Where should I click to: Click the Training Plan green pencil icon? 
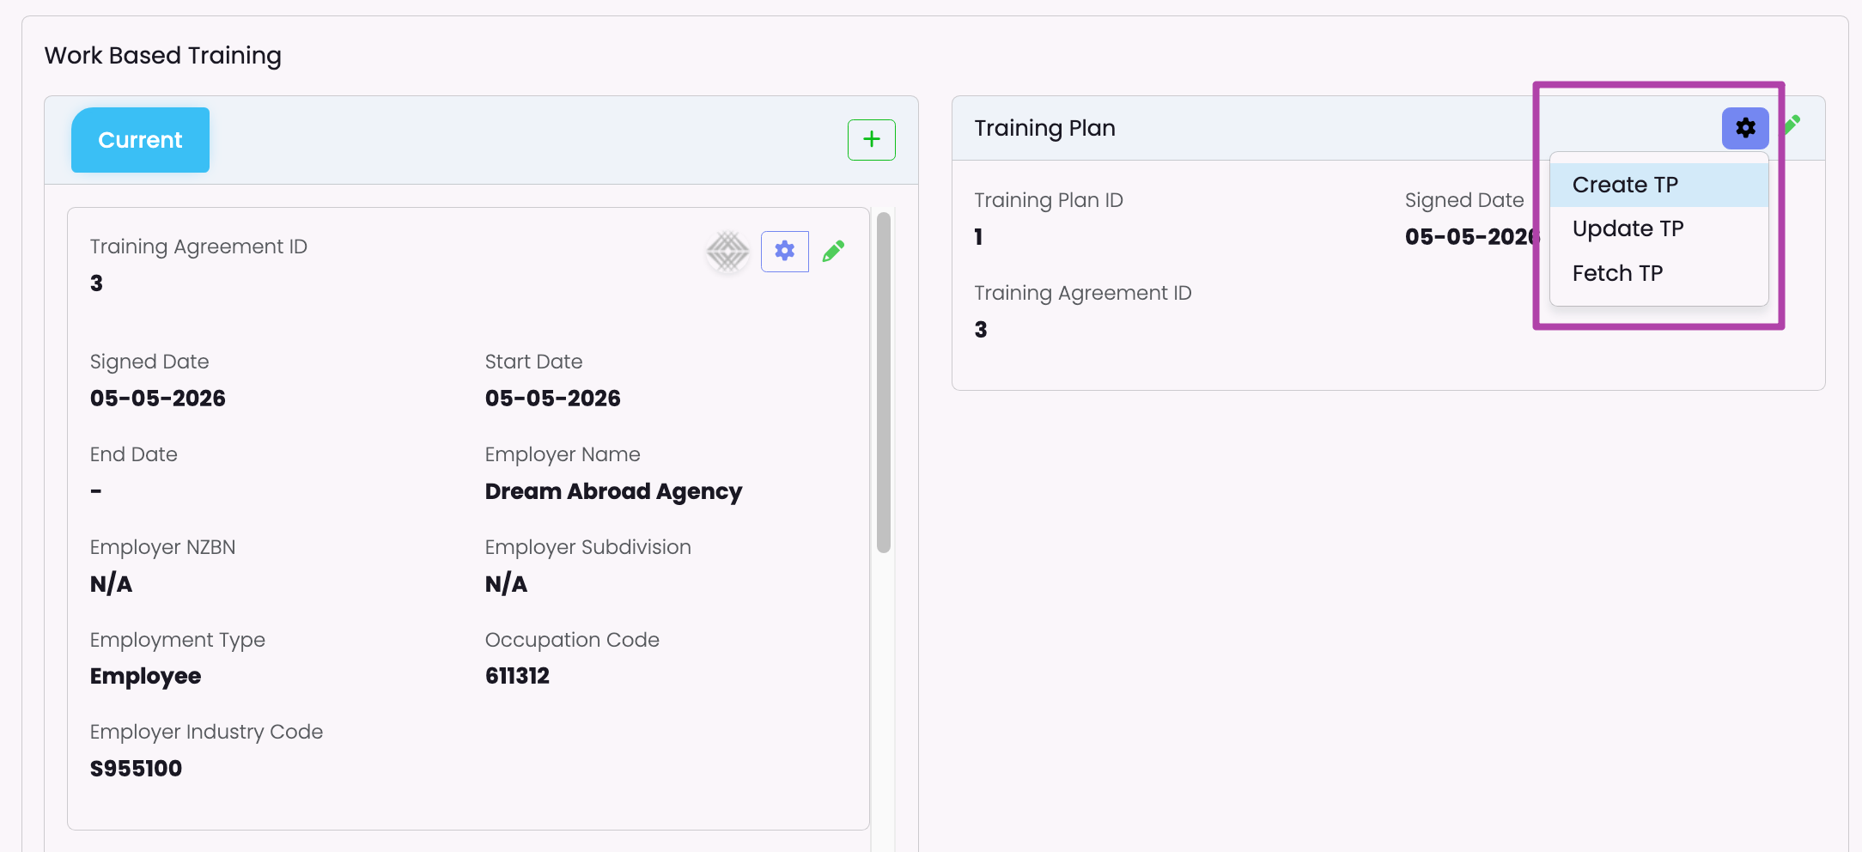pyautogui.click(x=1792, y=125)
